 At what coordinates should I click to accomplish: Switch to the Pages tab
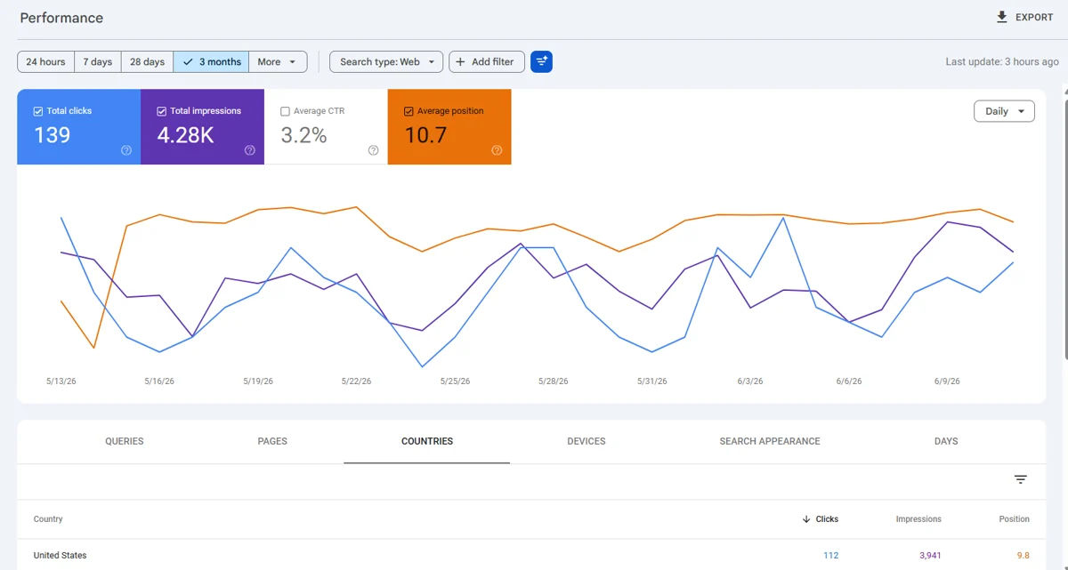[272, 441]
